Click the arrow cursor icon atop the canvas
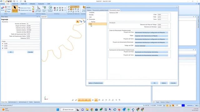This screenshot has height=112, width=200. click(x=77, y=21)
